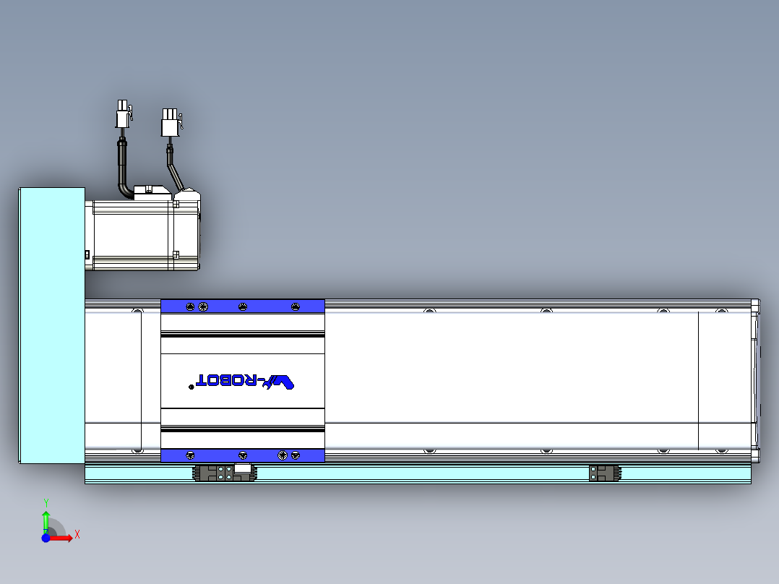This screenshot has height=584, width=779.
Task: Pick the left white cable connector plug
Action: 124,113
